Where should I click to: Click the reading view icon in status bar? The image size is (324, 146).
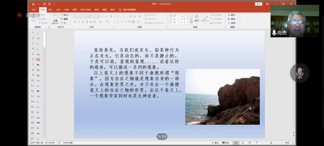pyautogui.click(x=250, y=143)
